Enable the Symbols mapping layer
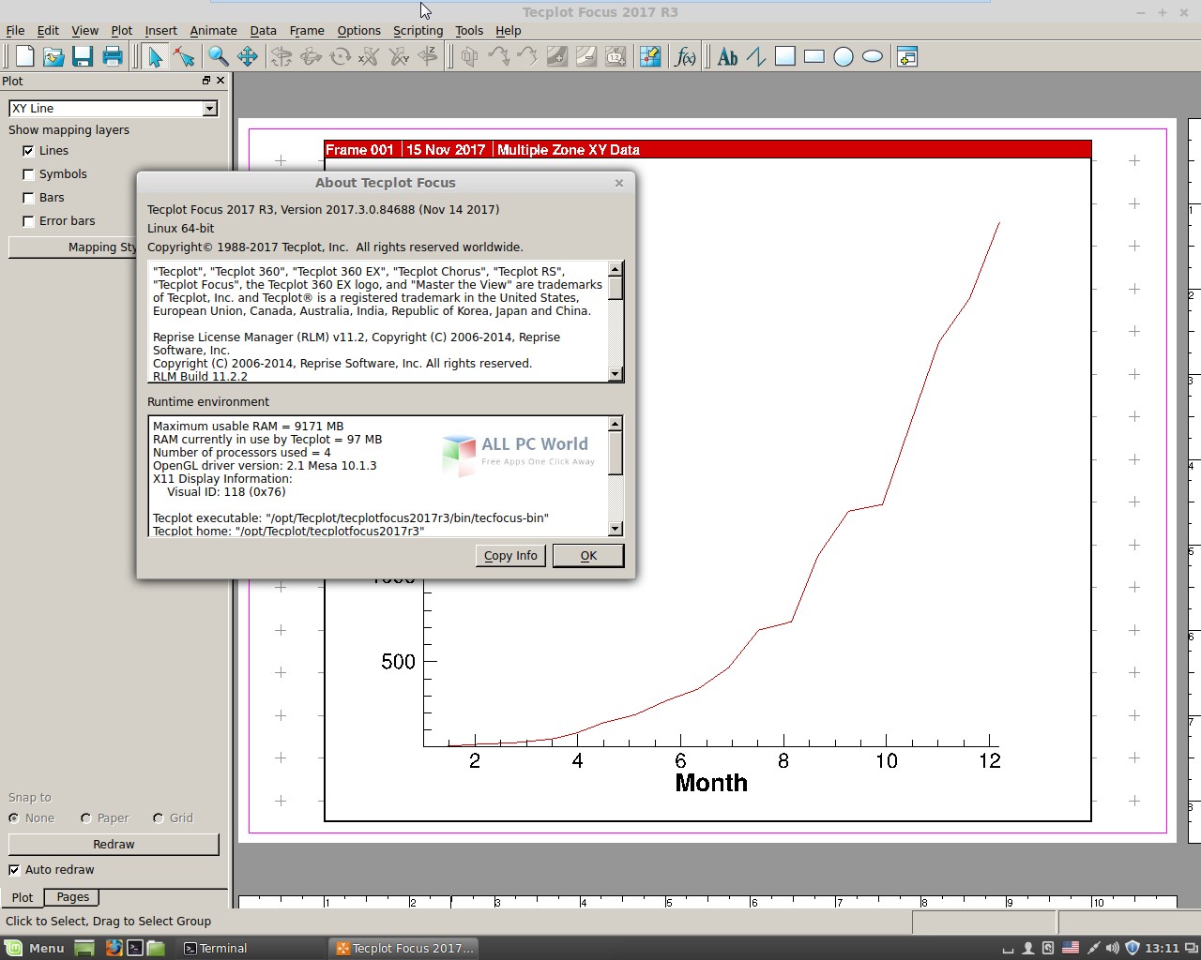Screen dimensions: 1201x960 pos(28,173)
